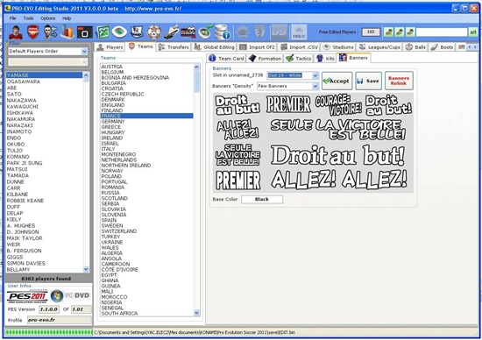Click the scoreboard banner toolbar icon beside the boot
The height and width of the screenshot is (340, 482).
click(188, 32)
